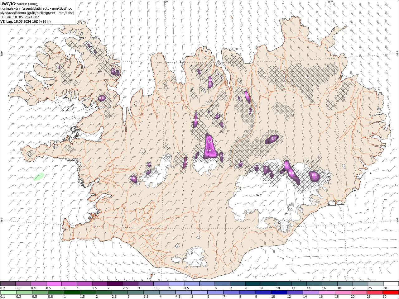Click the 'slydda/snjókoma' legend description line
This screenshot has height=299, width=399.
pyautogui.click(x=37, y=13)
